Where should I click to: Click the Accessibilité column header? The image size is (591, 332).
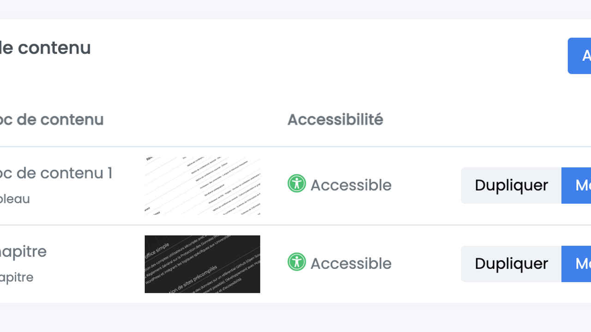(335, 120)
